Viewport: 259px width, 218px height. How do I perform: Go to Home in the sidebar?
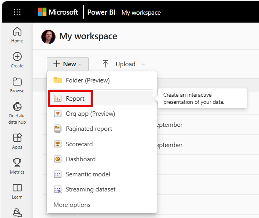pos(17,35)
